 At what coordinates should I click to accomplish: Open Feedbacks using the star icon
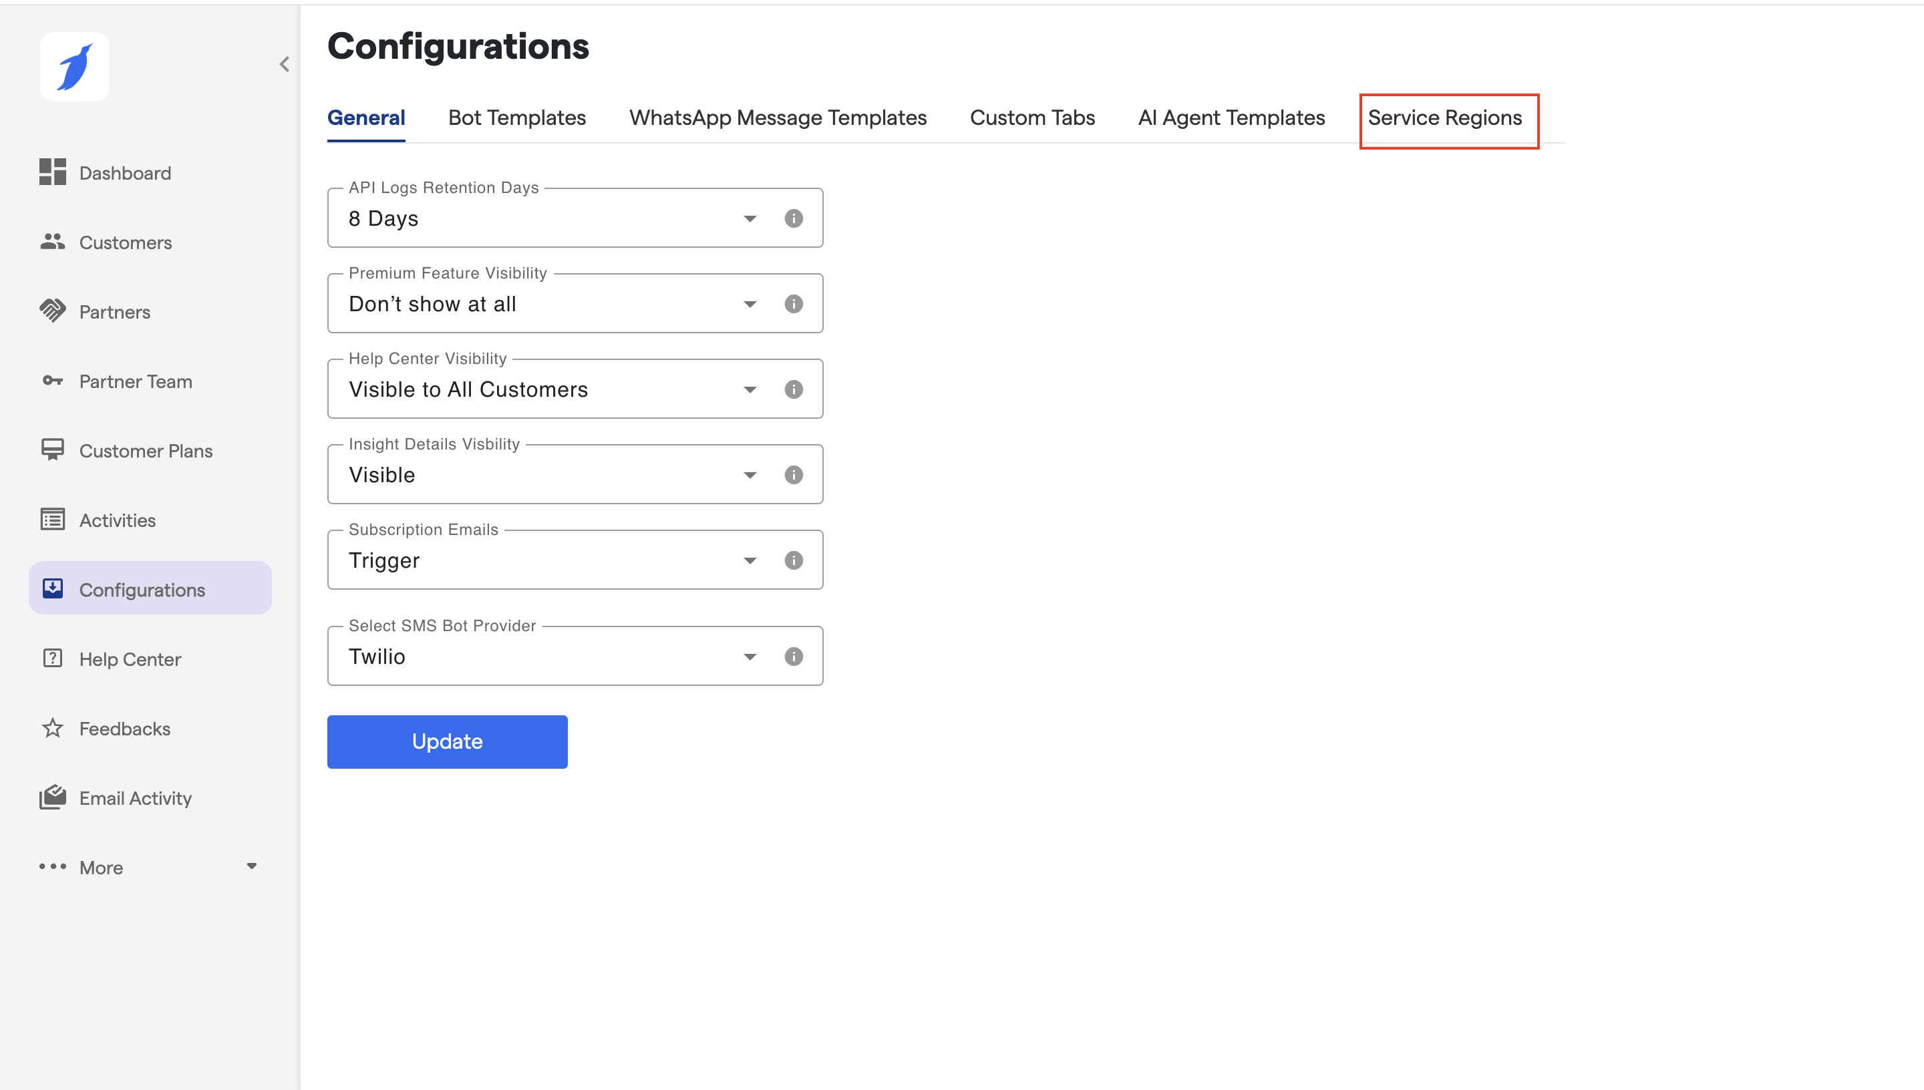pyautogui.click(x=52, y=727)
